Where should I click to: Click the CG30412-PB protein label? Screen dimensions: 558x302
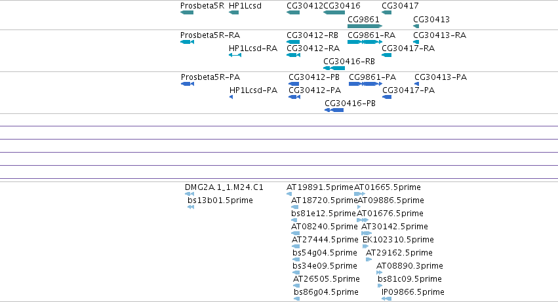pos(314,77)
